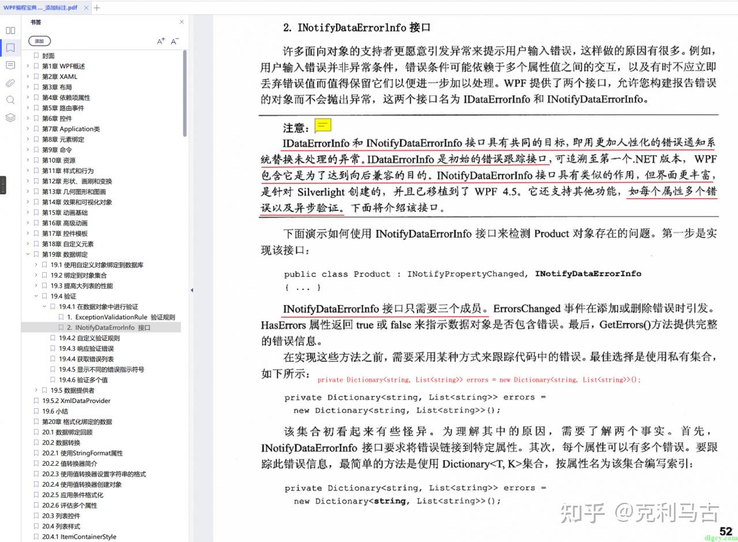The height and width of the screenshot is (542, 738).
Task: Go to 第6章 控件 bookmark
Action: tap(57, 118)
